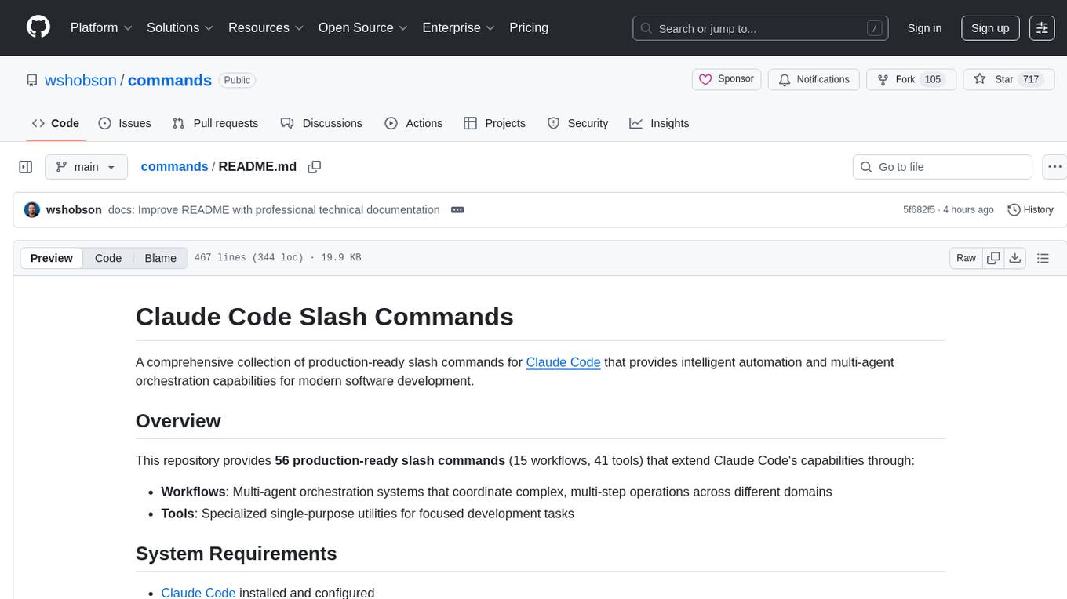Image resolution: width=1067 pixels, height=599 pixels.
Task: Open the wshobson owner link
Action: point(81,80)
